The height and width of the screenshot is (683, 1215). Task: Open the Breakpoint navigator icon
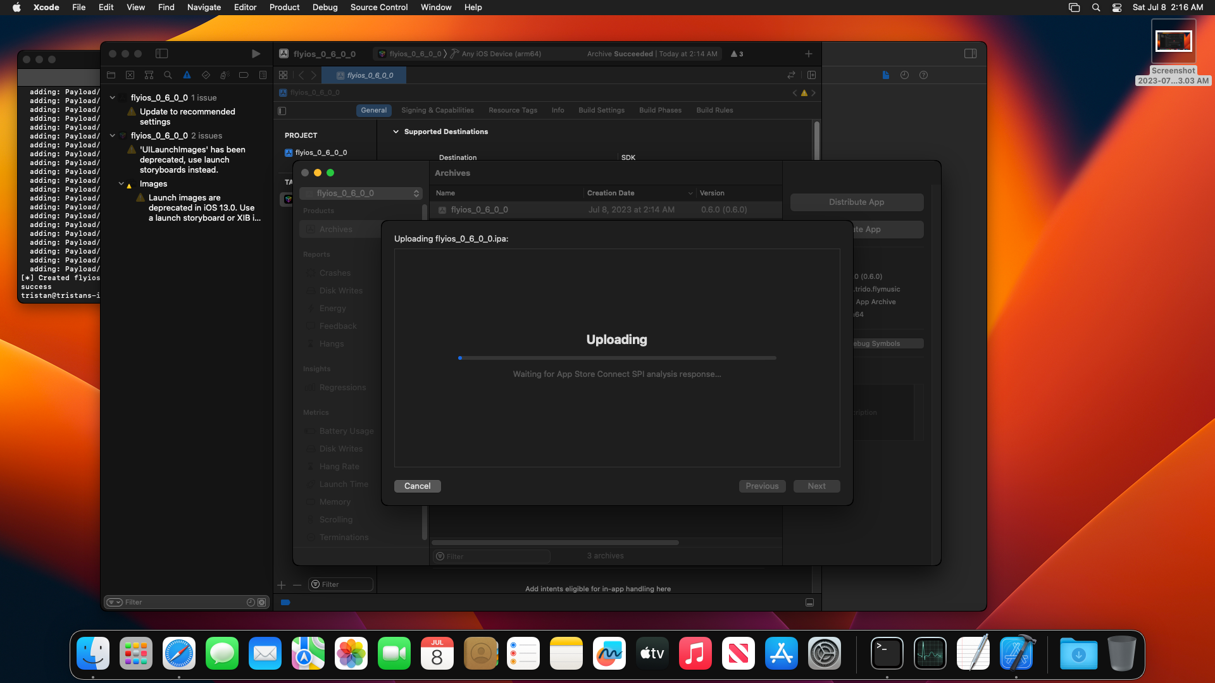[244, 75]
